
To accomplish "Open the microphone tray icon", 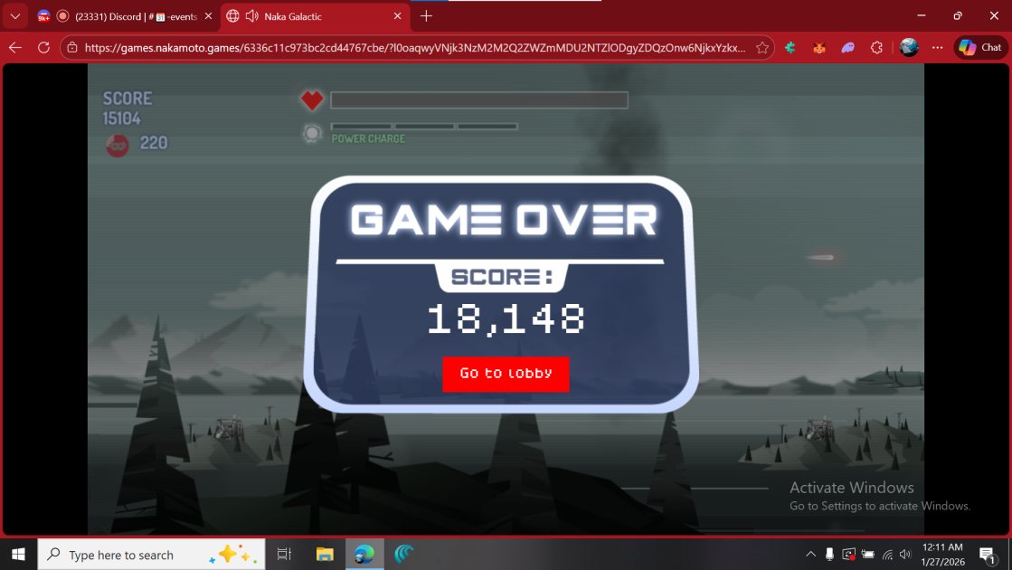I will click(829, 554).
